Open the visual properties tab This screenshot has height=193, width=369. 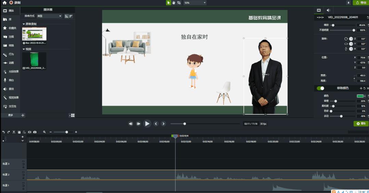click(319, 10)
